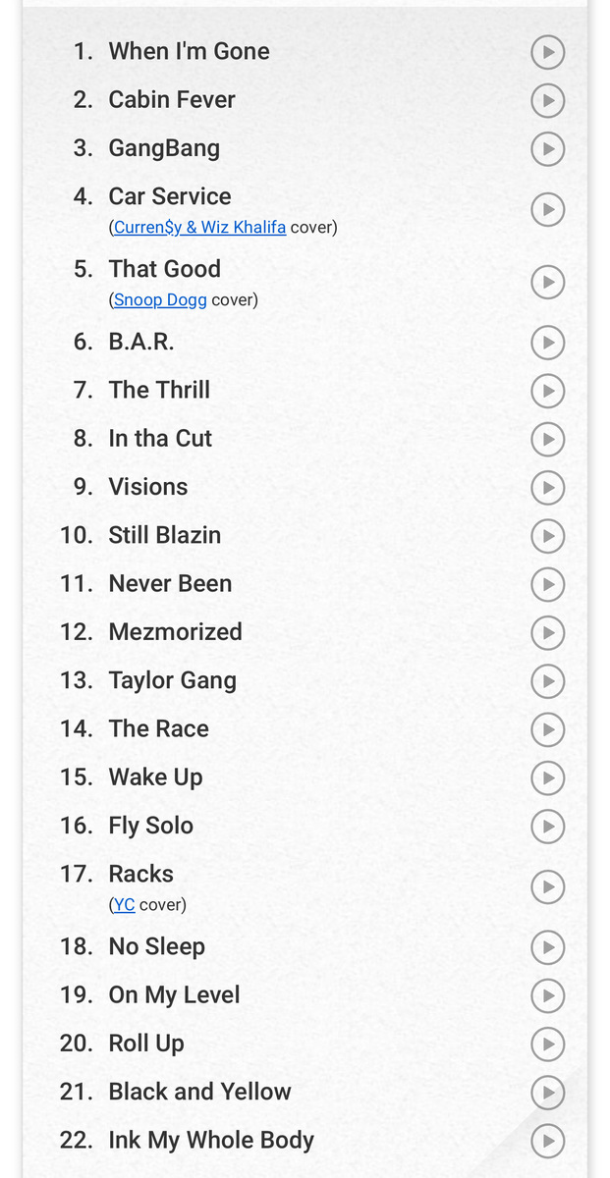
Task: Start playback of GangBang
Action: coord(548,148)
